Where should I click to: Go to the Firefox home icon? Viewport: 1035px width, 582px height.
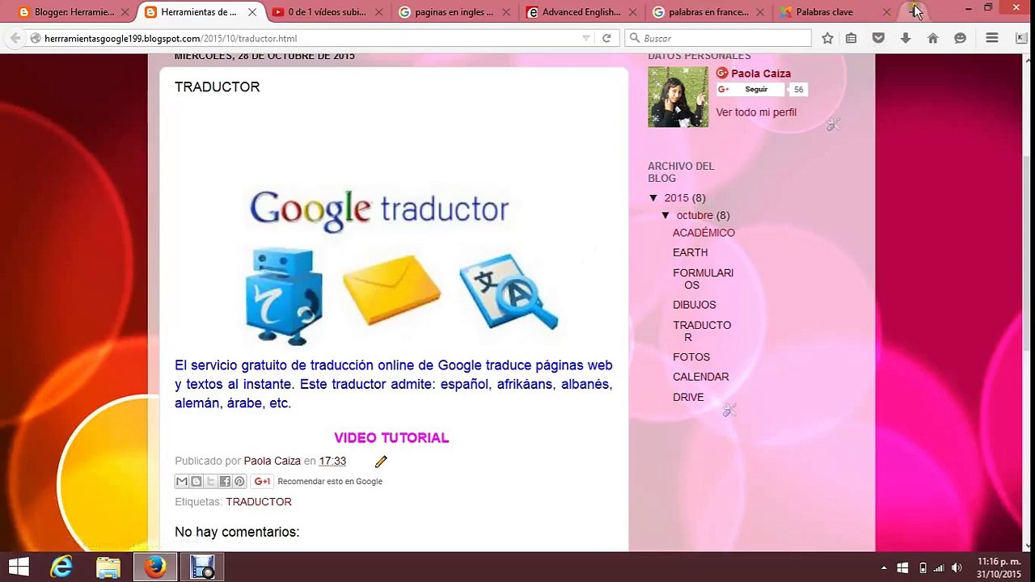pos(932,38)
